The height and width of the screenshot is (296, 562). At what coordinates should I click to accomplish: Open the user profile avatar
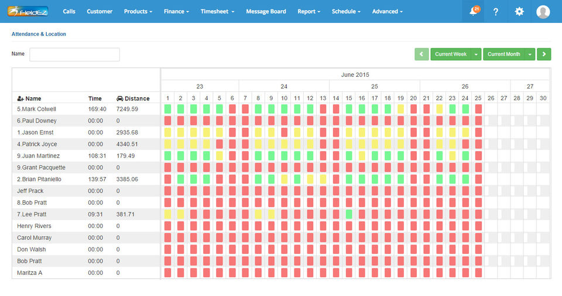click(543, 12)
